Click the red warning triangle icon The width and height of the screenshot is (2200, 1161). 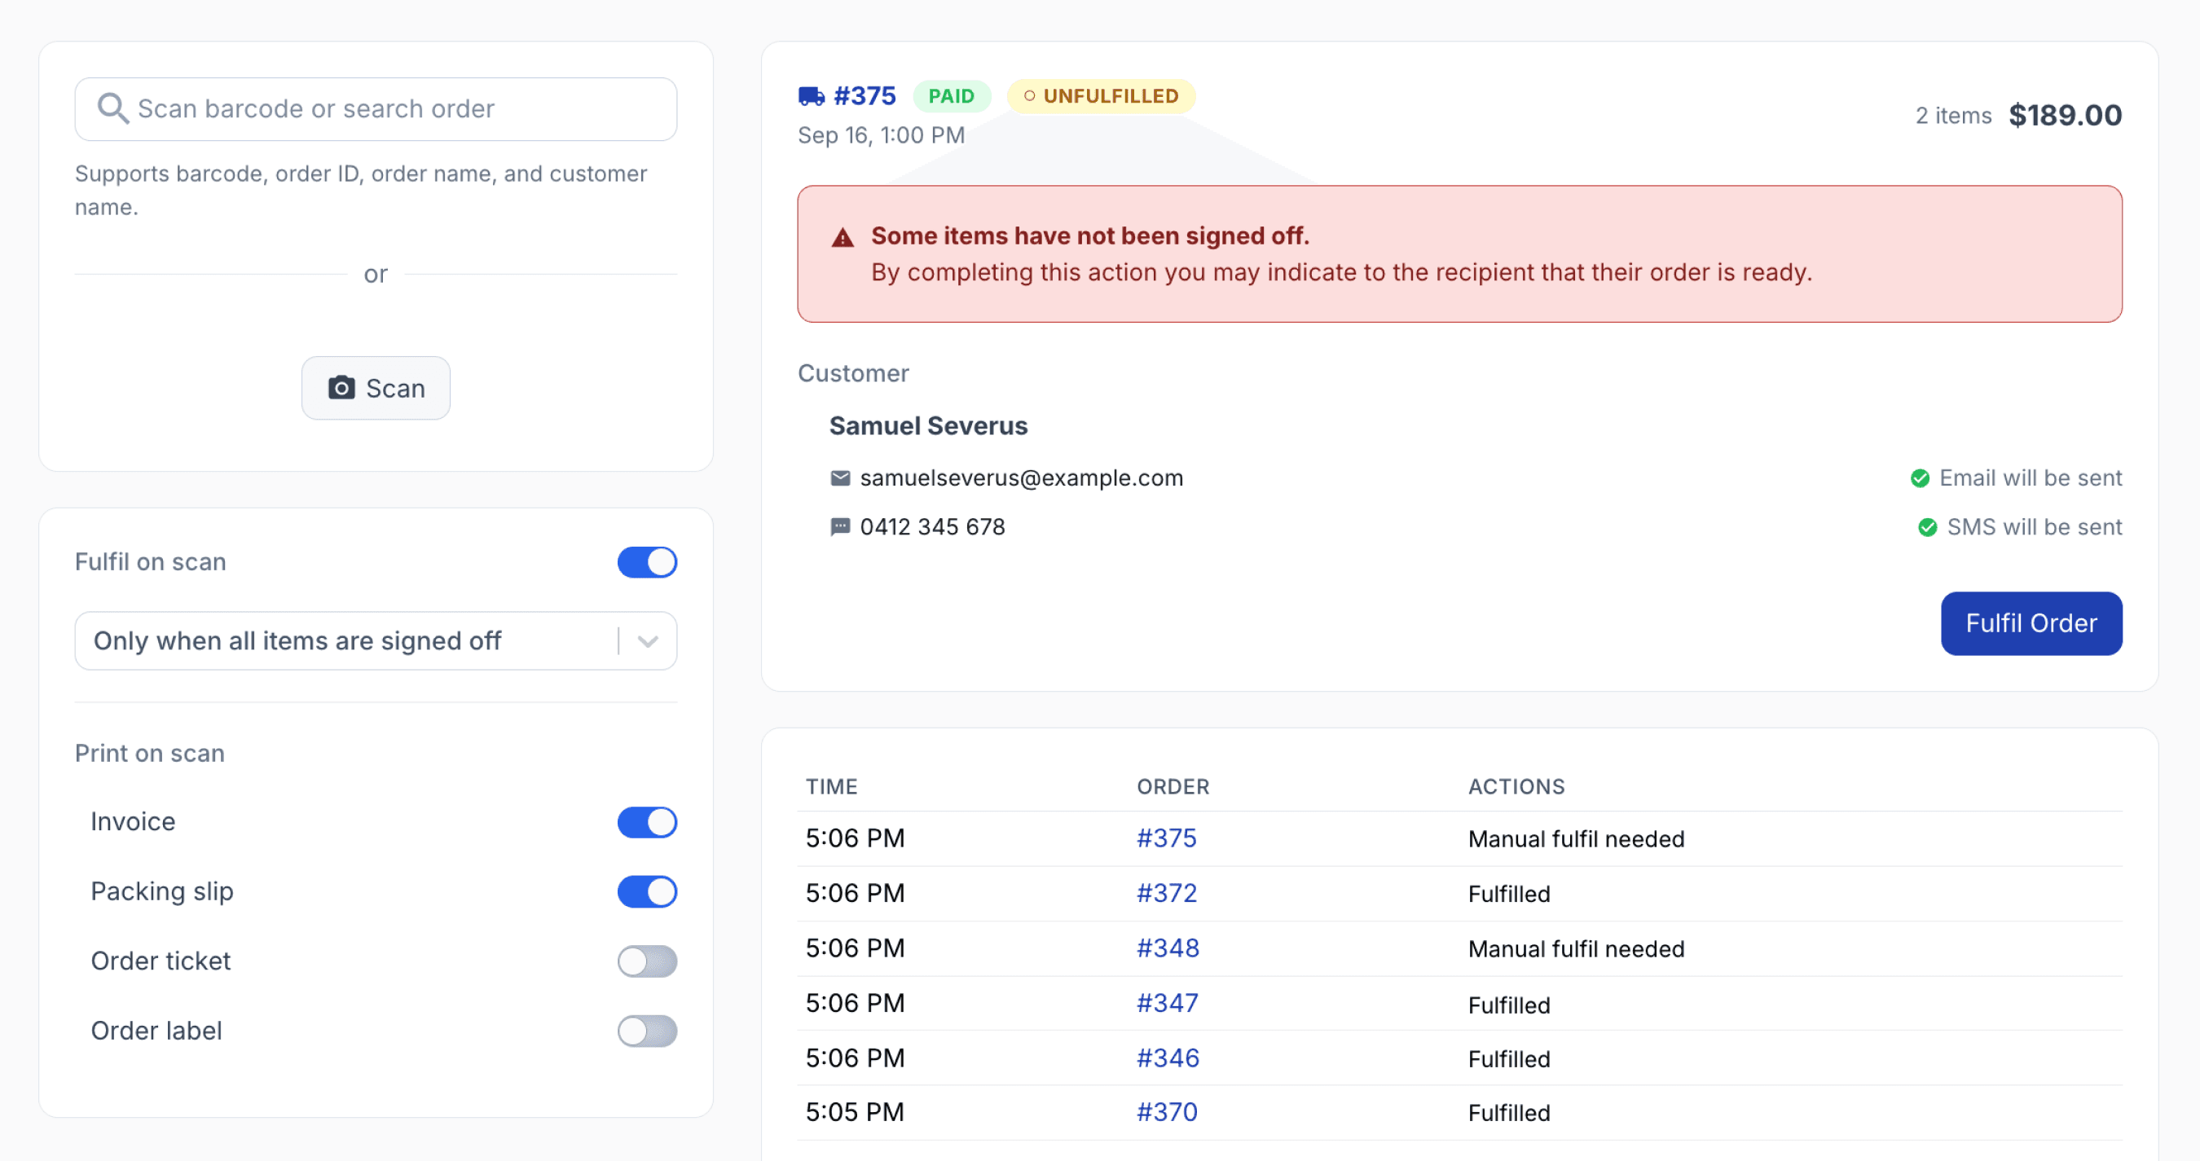tap(843, 237)
